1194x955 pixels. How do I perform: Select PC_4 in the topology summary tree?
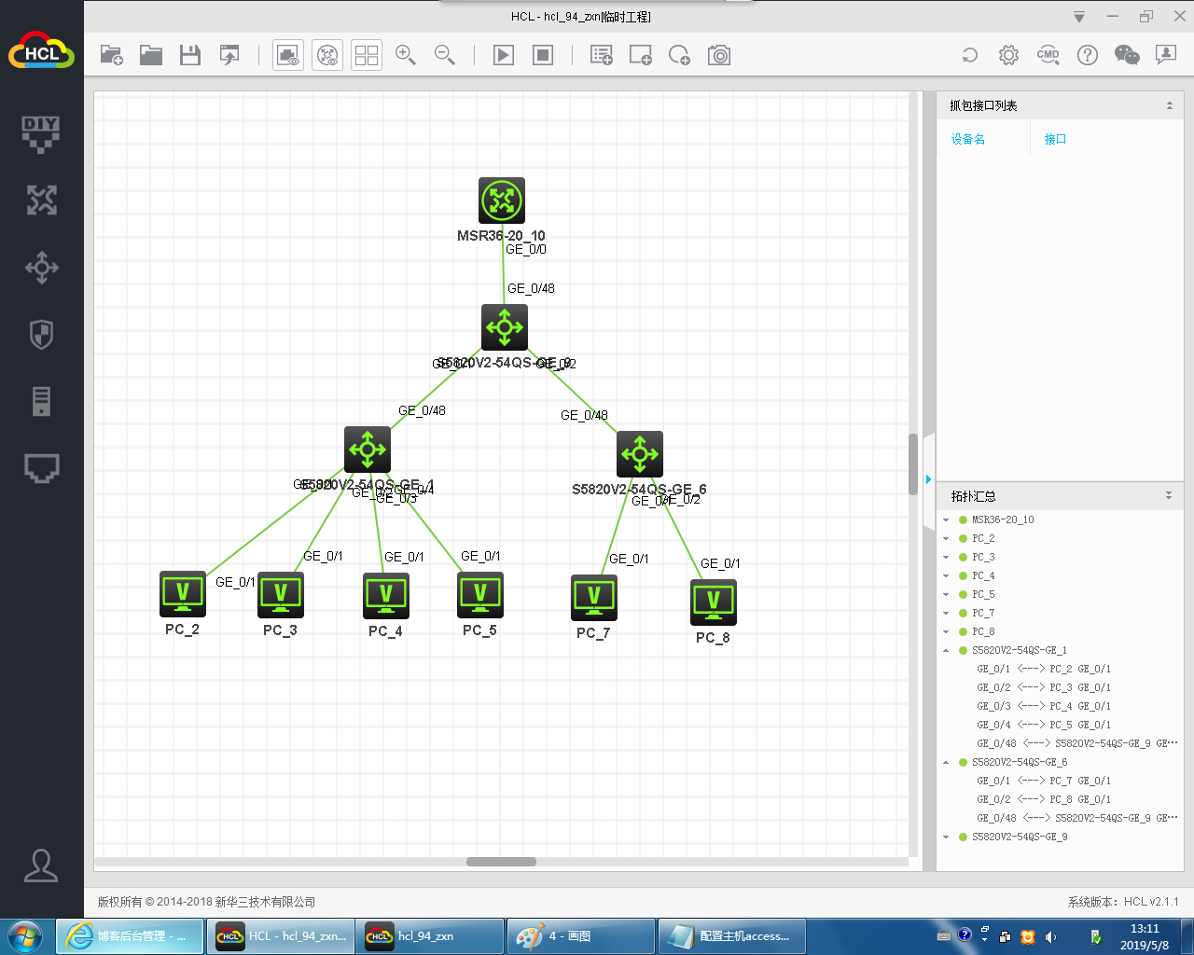(983, 576)
